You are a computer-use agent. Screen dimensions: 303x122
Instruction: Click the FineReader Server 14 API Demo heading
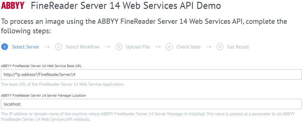[126, 6]
